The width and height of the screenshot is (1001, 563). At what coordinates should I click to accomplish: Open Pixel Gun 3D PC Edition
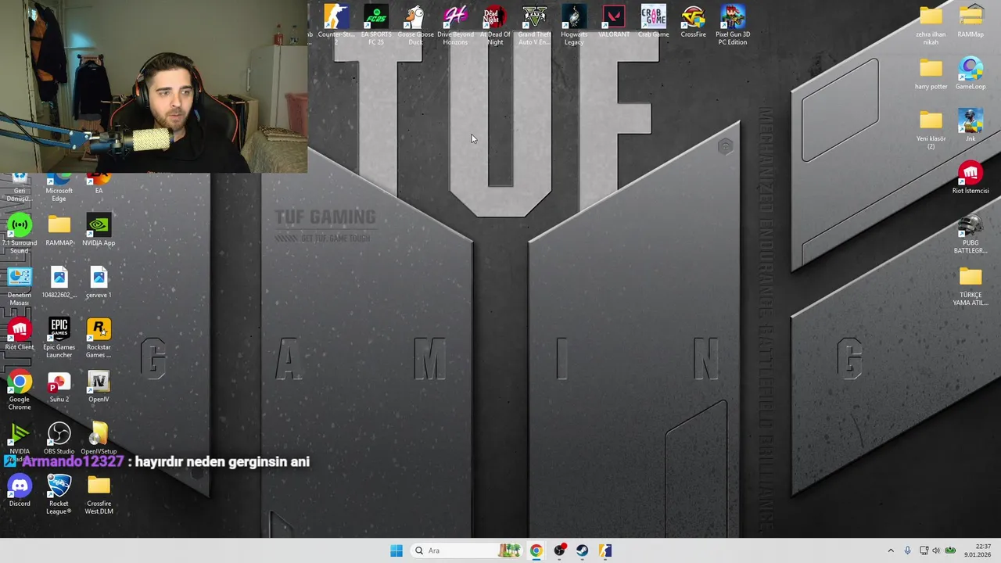733,23
